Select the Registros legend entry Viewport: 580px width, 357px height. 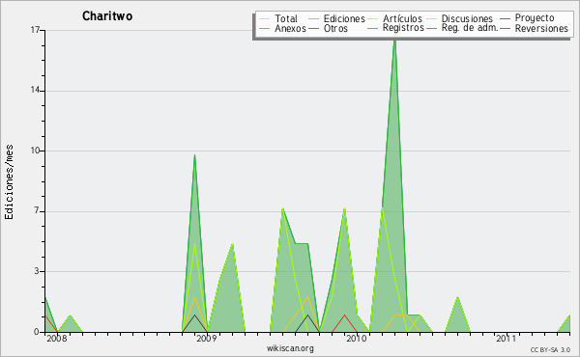coord(403,28)
